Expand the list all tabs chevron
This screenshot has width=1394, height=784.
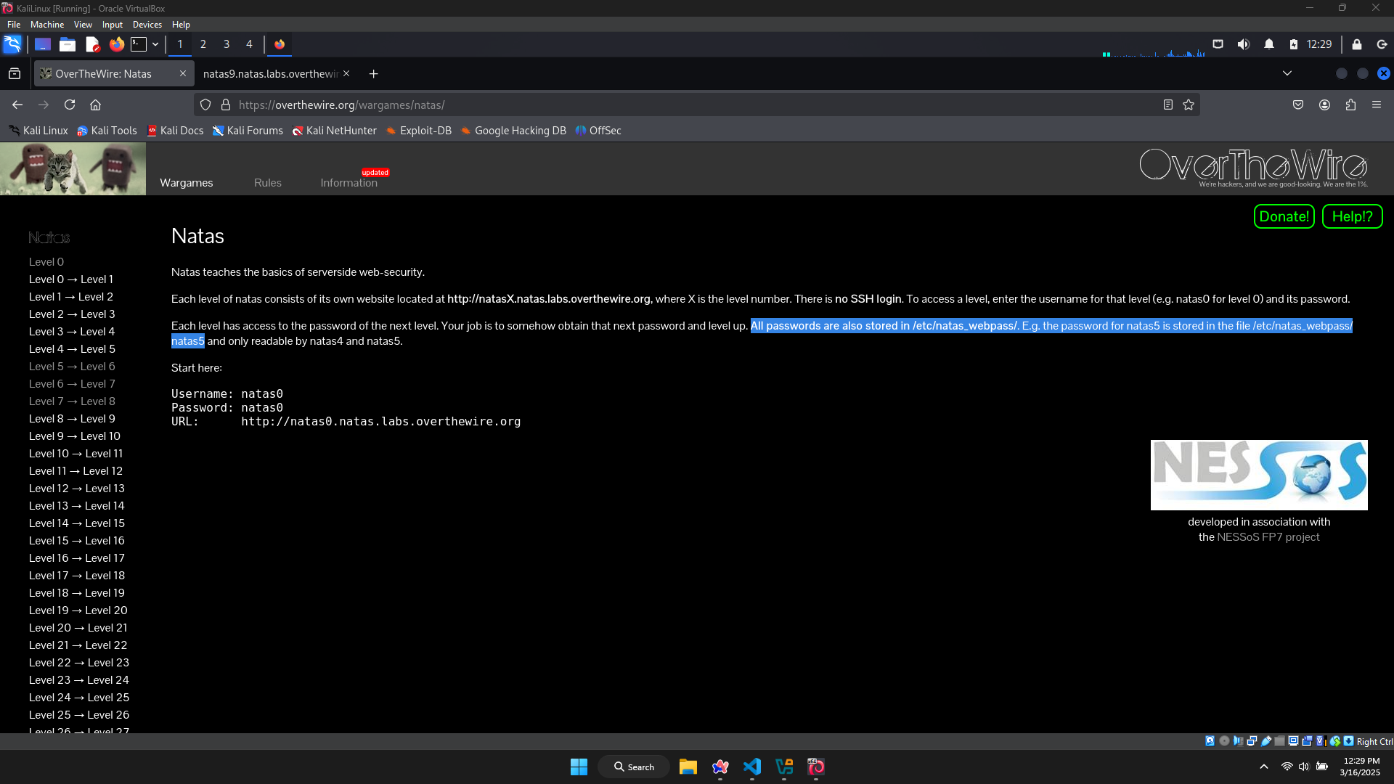pos(1287,73)
